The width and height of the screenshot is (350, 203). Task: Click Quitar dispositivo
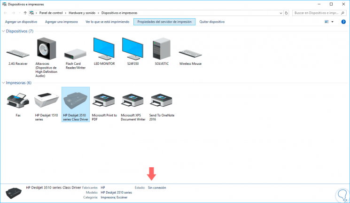[212, 22]
